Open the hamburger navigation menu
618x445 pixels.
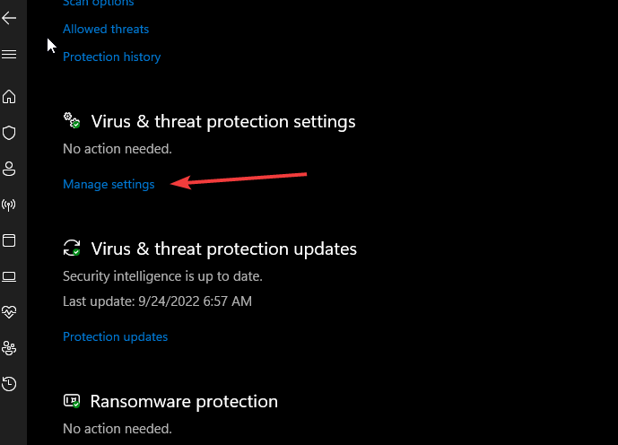coord(9,54)
